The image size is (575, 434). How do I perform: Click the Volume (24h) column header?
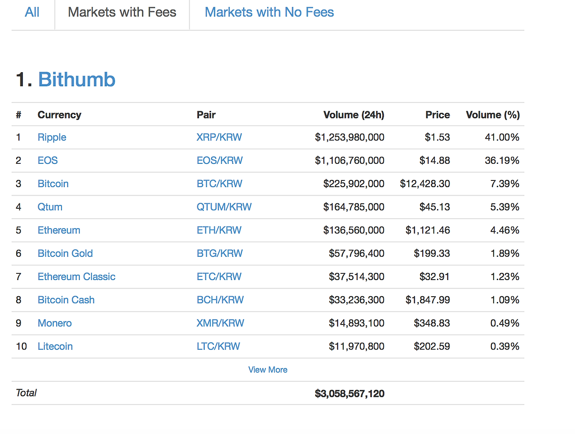pyautogui.click(x=354, y=115)
